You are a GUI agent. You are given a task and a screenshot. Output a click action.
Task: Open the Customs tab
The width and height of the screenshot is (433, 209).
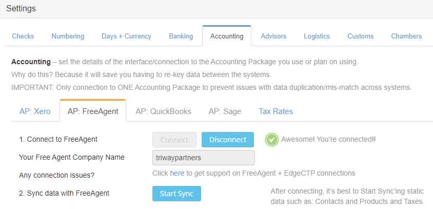[x=360, y=36]
